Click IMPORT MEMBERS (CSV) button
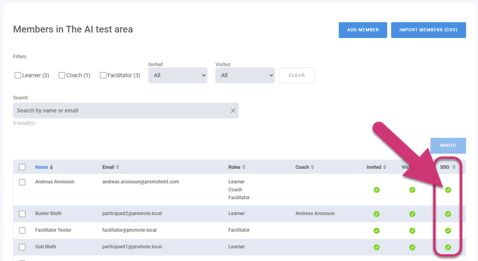This screenshot has height=261, width=478. pos(428,30)
